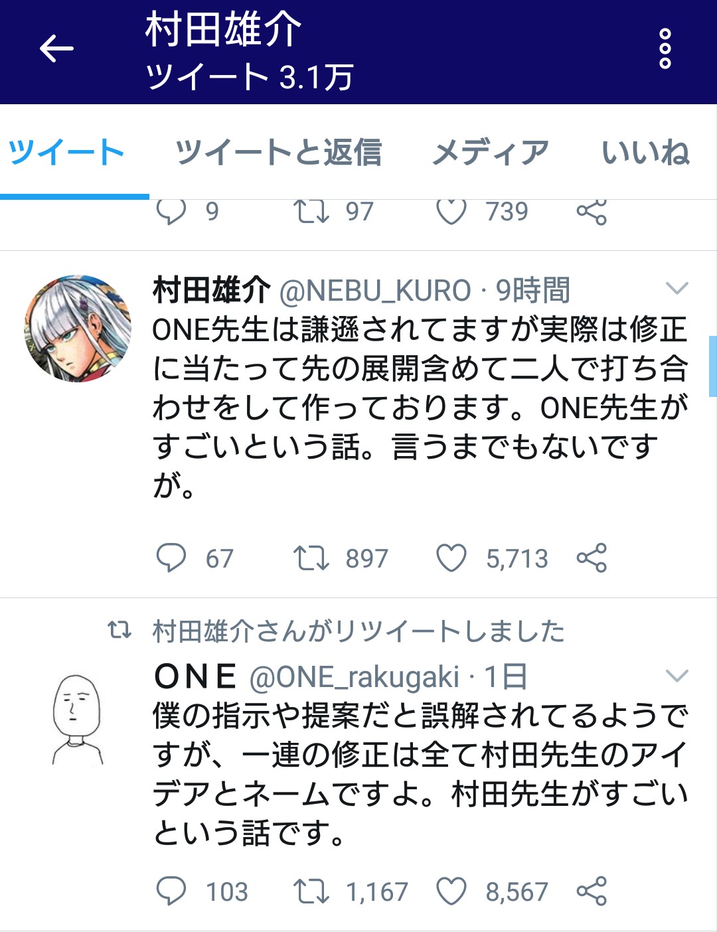Screen dimensions: 717x932
Task: Like ONE's tweet with 8,567 likes
Action: [451, 891]
